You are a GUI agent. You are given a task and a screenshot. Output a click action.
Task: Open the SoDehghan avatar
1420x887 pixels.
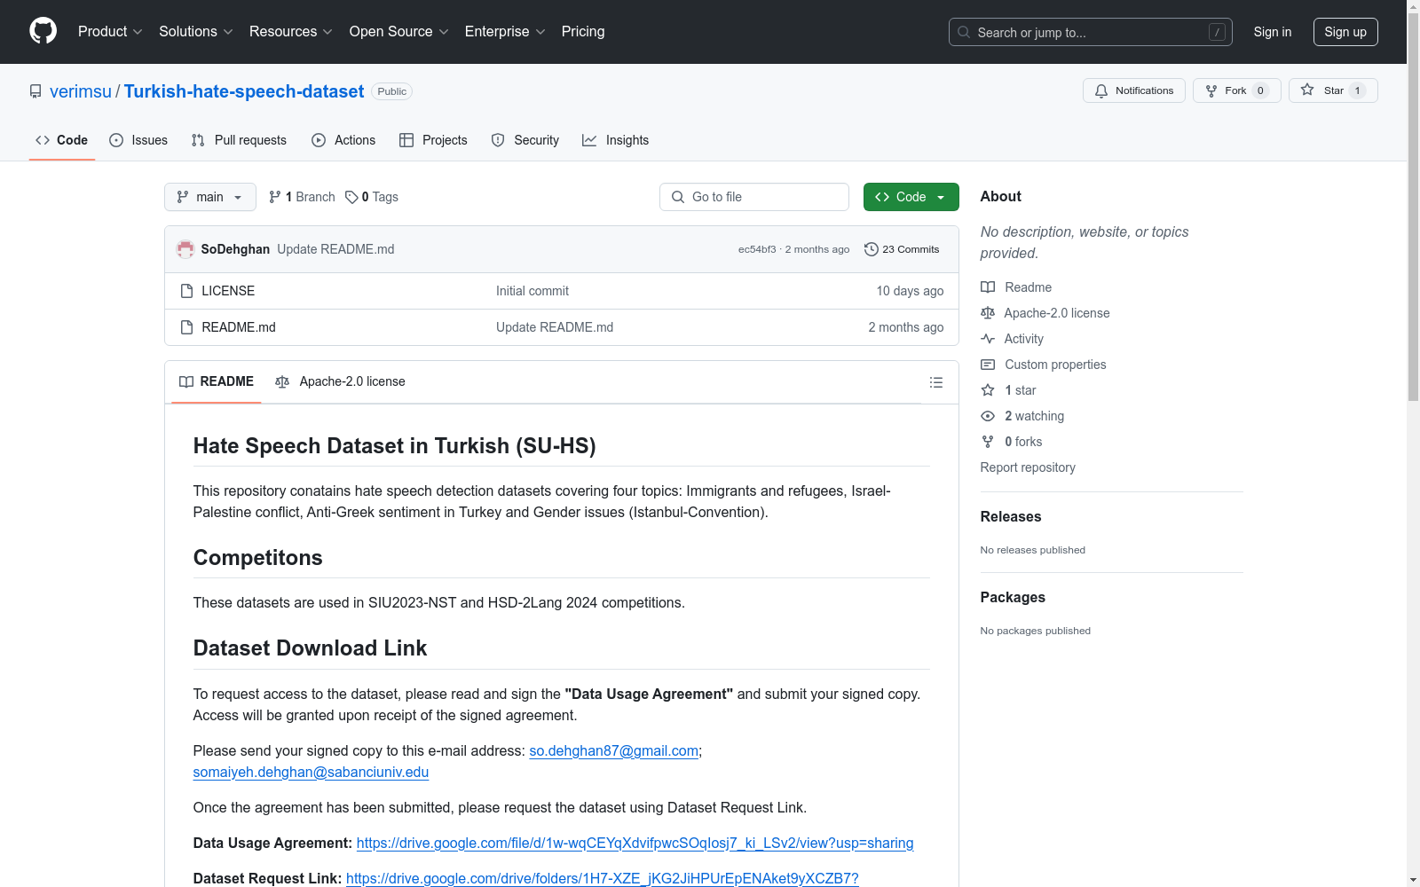pos(185,249)
